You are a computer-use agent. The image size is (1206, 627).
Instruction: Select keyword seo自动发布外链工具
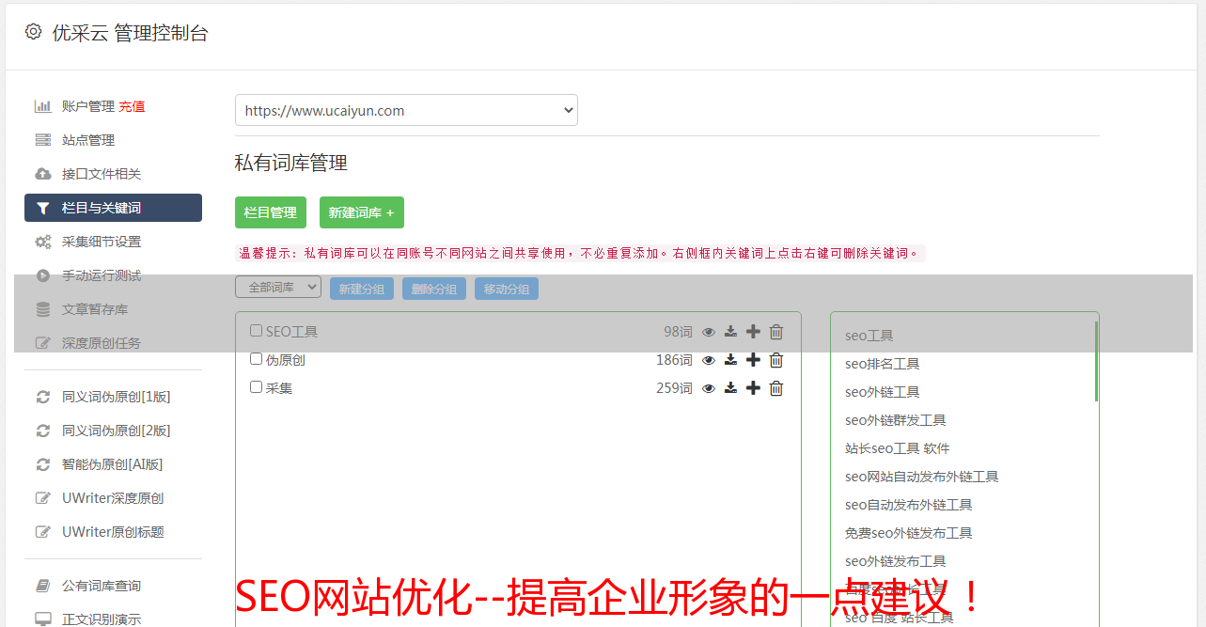point(908,505)
